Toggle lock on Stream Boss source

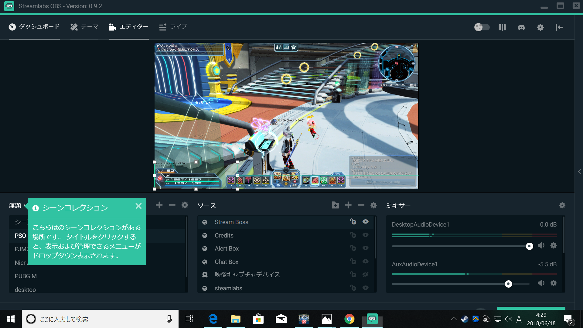[x=353, y=222]
